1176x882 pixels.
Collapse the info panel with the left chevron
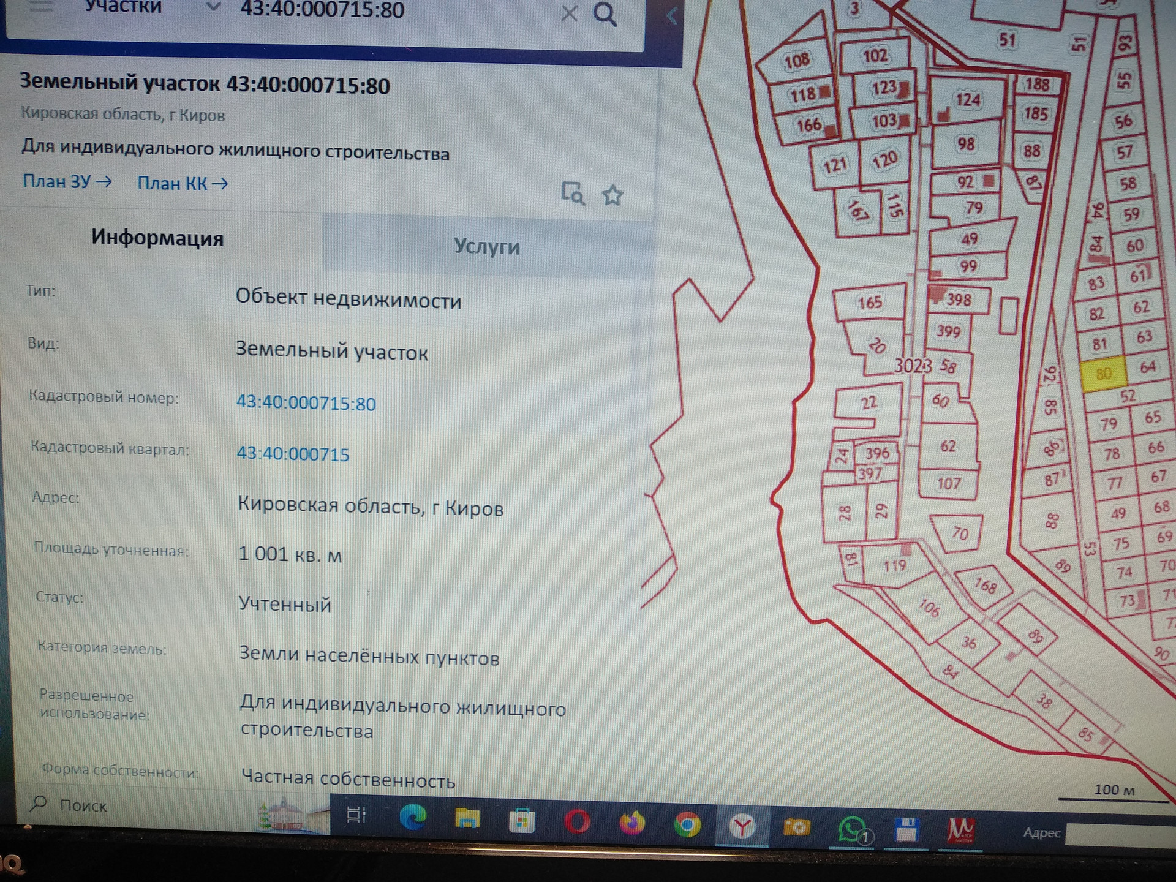(x=672, y=15)
